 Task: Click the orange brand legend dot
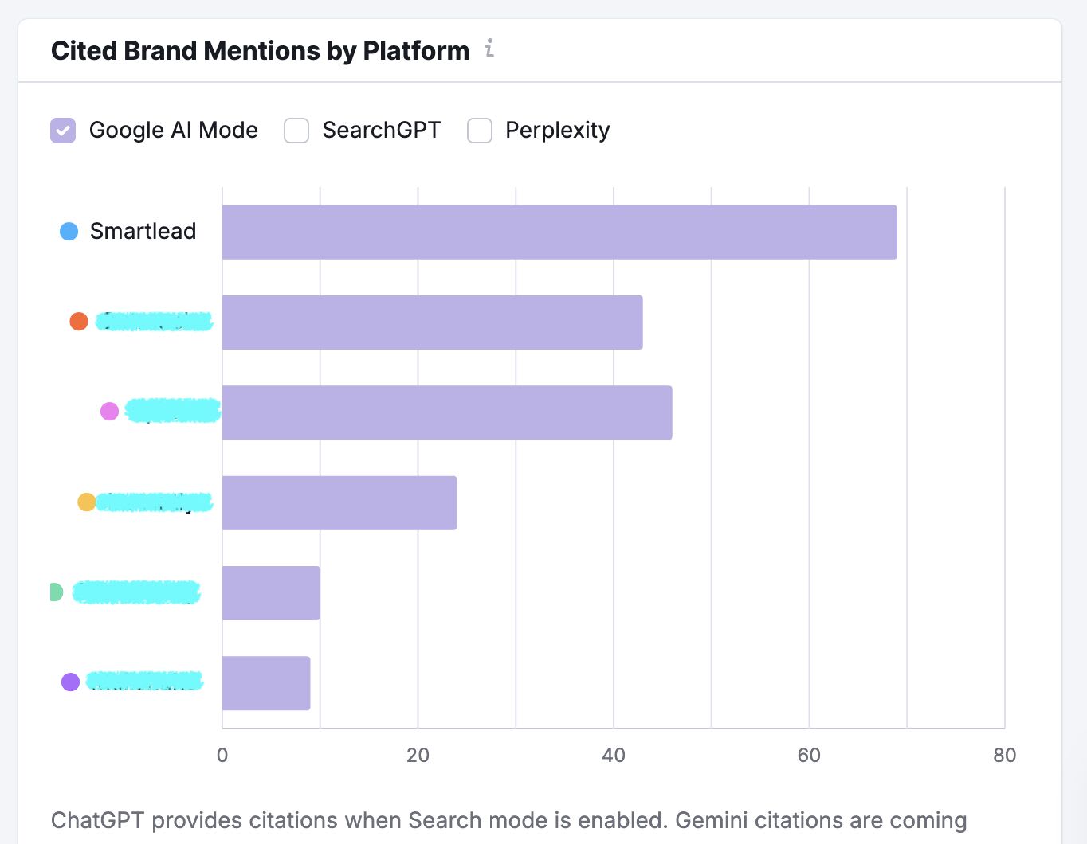(x=79, y=322)
